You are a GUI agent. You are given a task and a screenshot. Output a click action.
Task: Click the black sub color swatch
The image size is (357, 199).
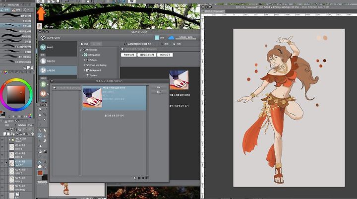coord(45,177)
